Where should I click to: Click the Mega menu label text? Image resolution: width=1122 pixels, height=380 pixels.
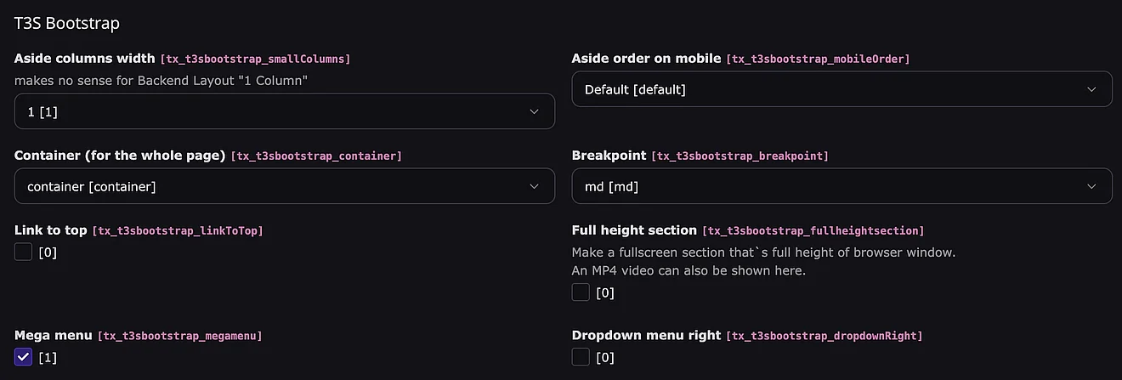(54, 336)
